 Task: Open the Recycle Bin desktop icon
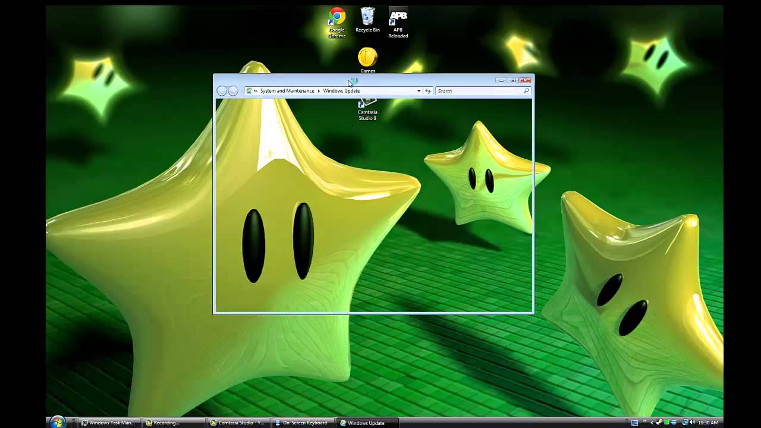(x=367, y=20)
